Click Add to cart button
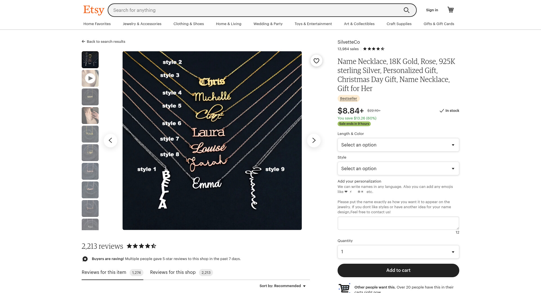541x293 pixels. pyautogui.click(x=398, y=270)
